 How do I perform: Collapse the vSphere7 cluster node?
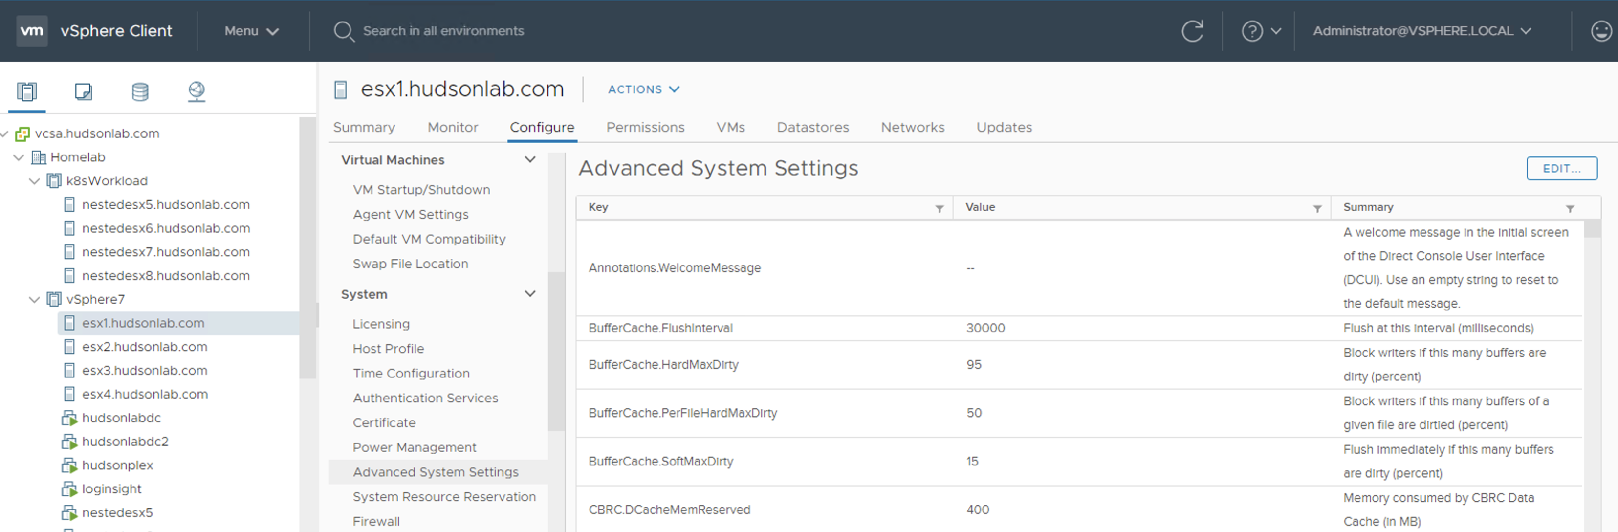(x=35, y=300)
